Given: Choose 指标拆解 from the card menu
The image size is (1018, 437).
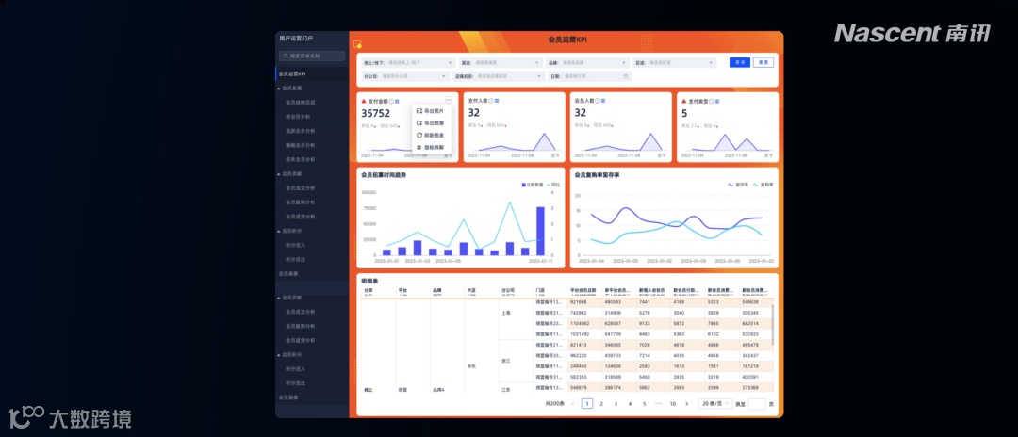Looking at the screenshot, I should coord(431,147).
